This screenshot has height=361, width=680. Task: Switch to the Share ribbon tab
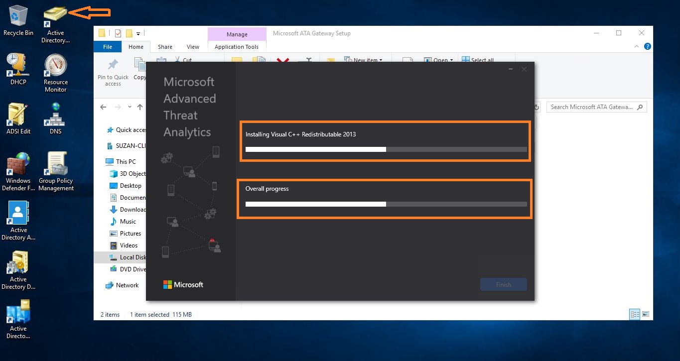[165, 47]
